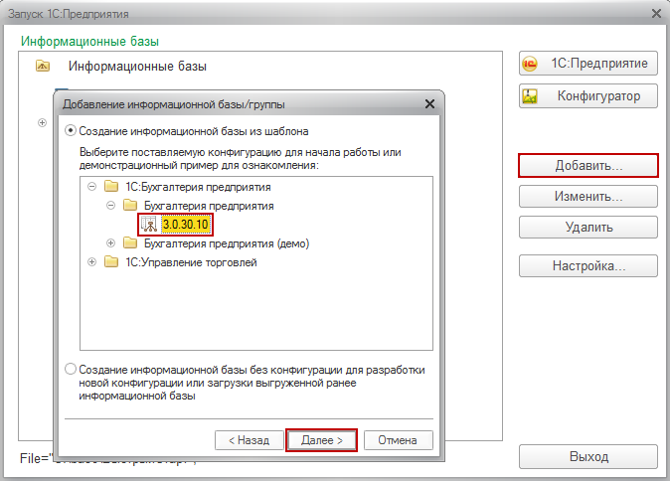Expand the infobase tree node in main window

(x=42, y=123)
